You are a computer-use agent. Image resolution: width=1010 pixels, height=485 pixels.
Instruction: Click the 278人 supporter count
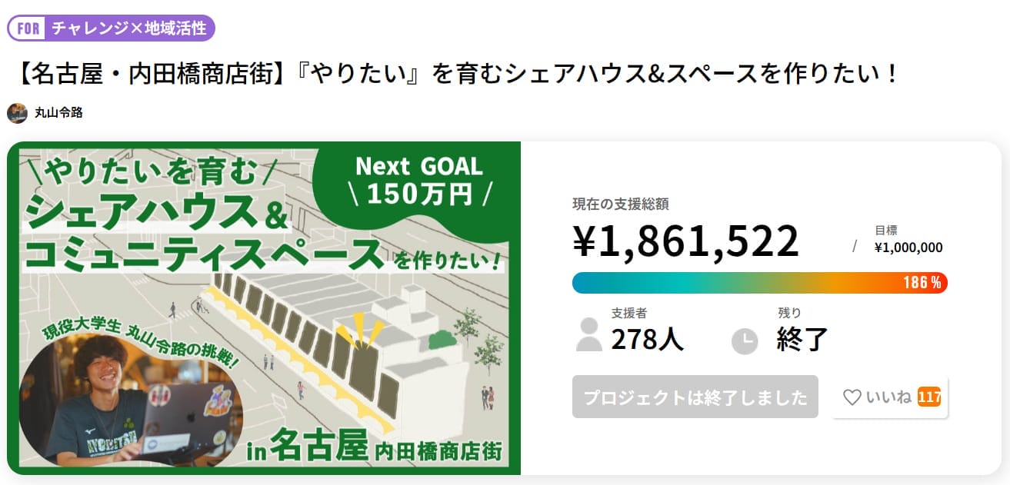coord(647,339)
